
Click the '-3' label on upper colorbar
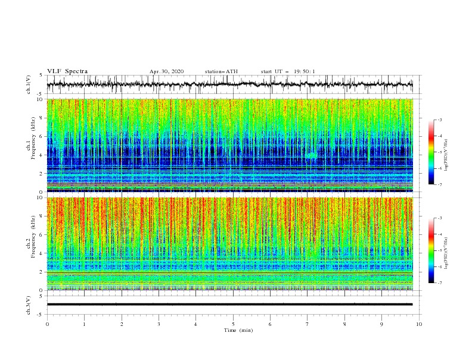[440, 120]
